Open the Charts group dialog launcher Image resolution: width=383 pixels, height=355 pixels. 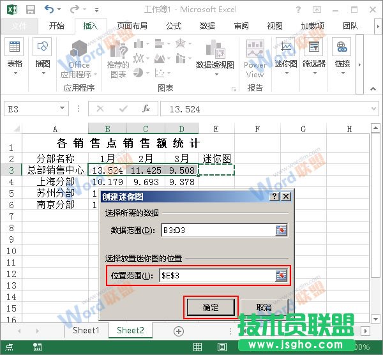pos(234,89)
